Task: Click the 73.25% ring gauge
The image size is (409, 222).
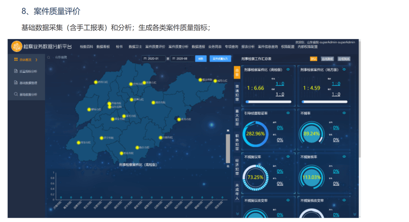Action: click(255, 178)
